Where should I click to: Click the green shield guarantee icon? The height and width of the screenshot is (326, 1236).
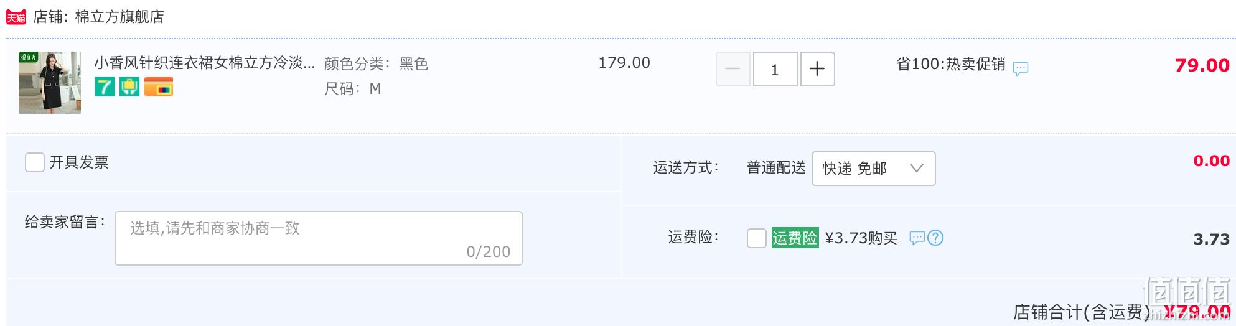[x=129, y=86]
